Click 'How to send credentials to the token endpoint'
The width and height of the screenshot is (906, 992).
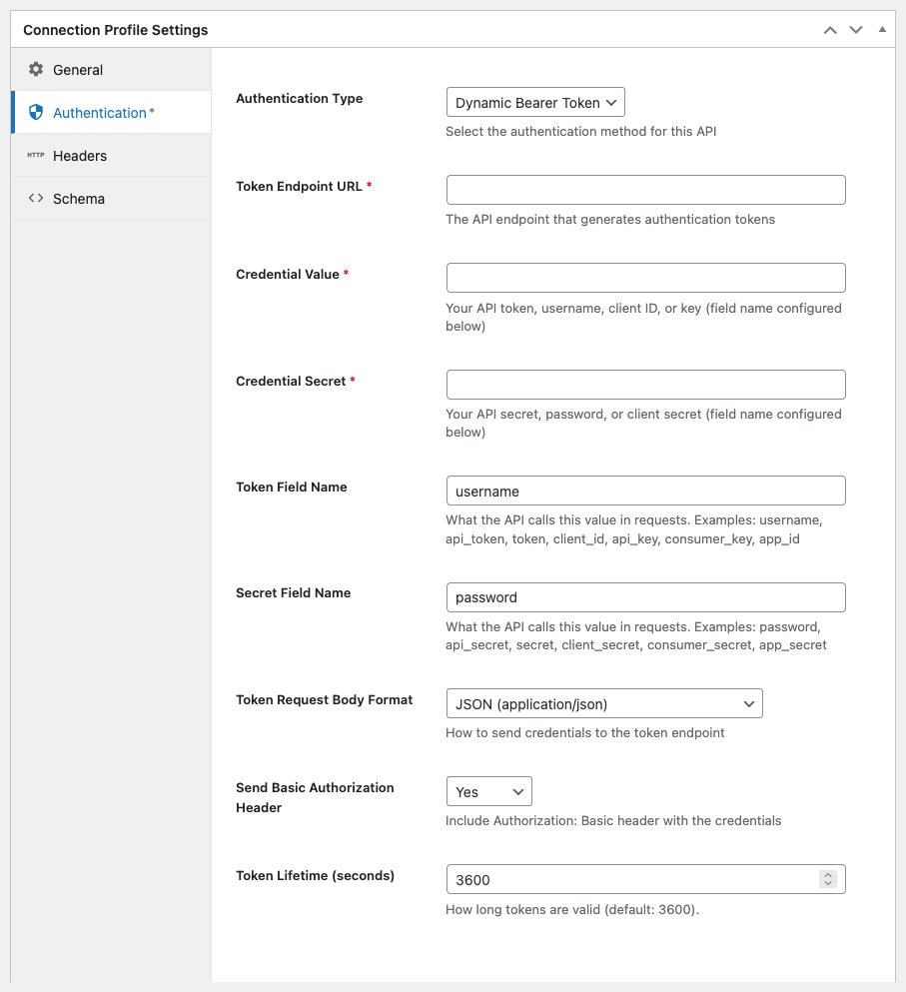point(584,732)
